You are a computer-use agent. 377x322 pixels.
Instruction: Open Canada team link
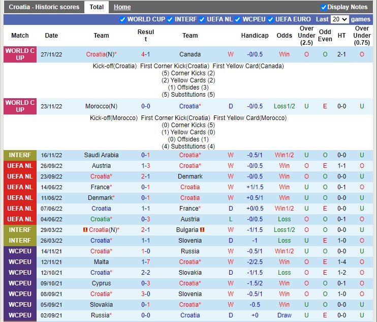[x=190, y=54]
